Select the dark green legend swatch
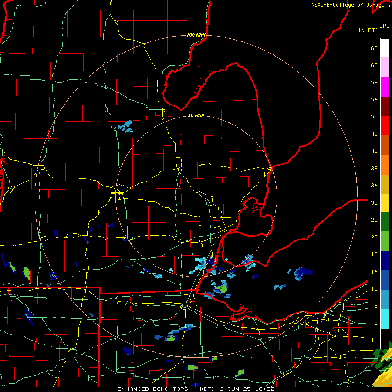392x392 pixels. pyautogui.click(x=385, y=222)
